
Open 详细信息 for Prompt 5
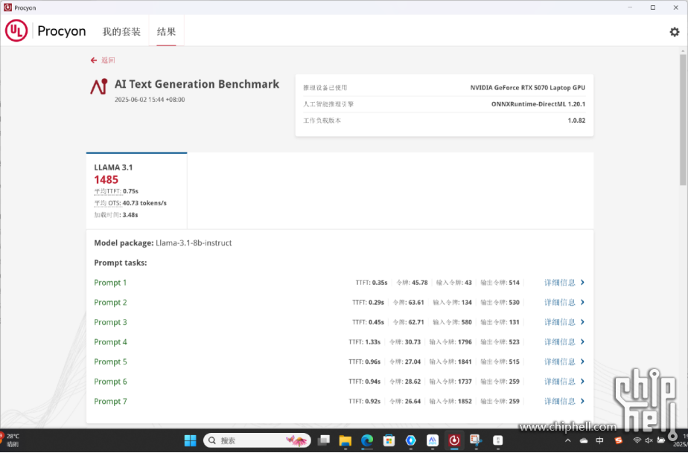point(559,362)
